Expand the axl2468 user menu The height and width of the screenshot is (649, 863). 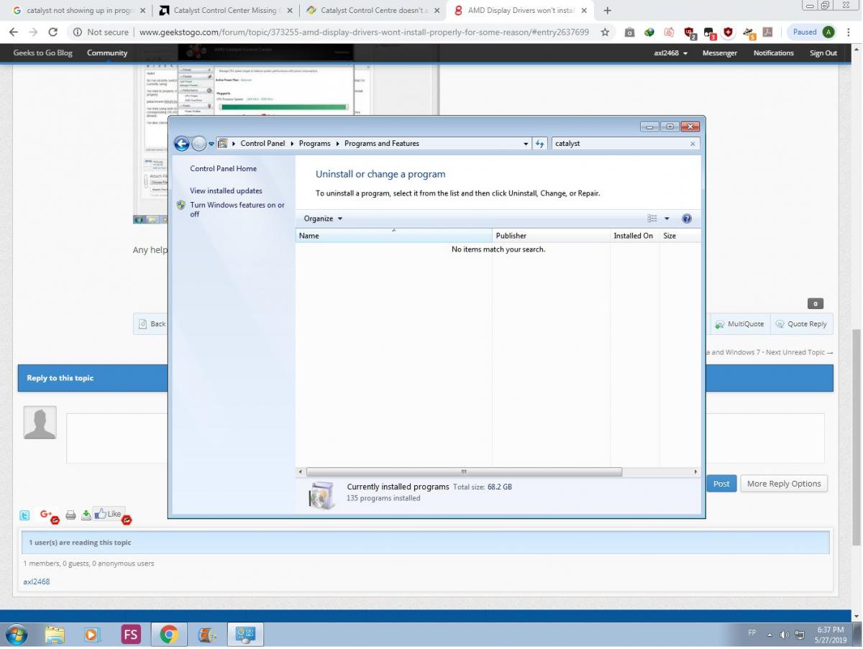coord(670,53)
